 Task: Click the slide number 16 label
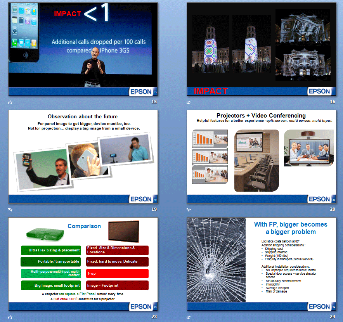tap(333, 102)
